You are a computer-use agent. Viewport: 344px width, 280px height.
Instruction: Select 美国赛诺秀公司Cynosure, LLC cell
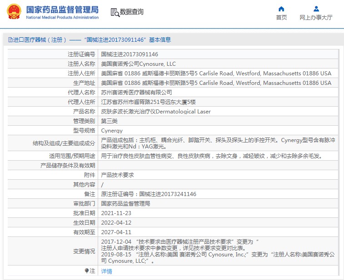(138, 64)
